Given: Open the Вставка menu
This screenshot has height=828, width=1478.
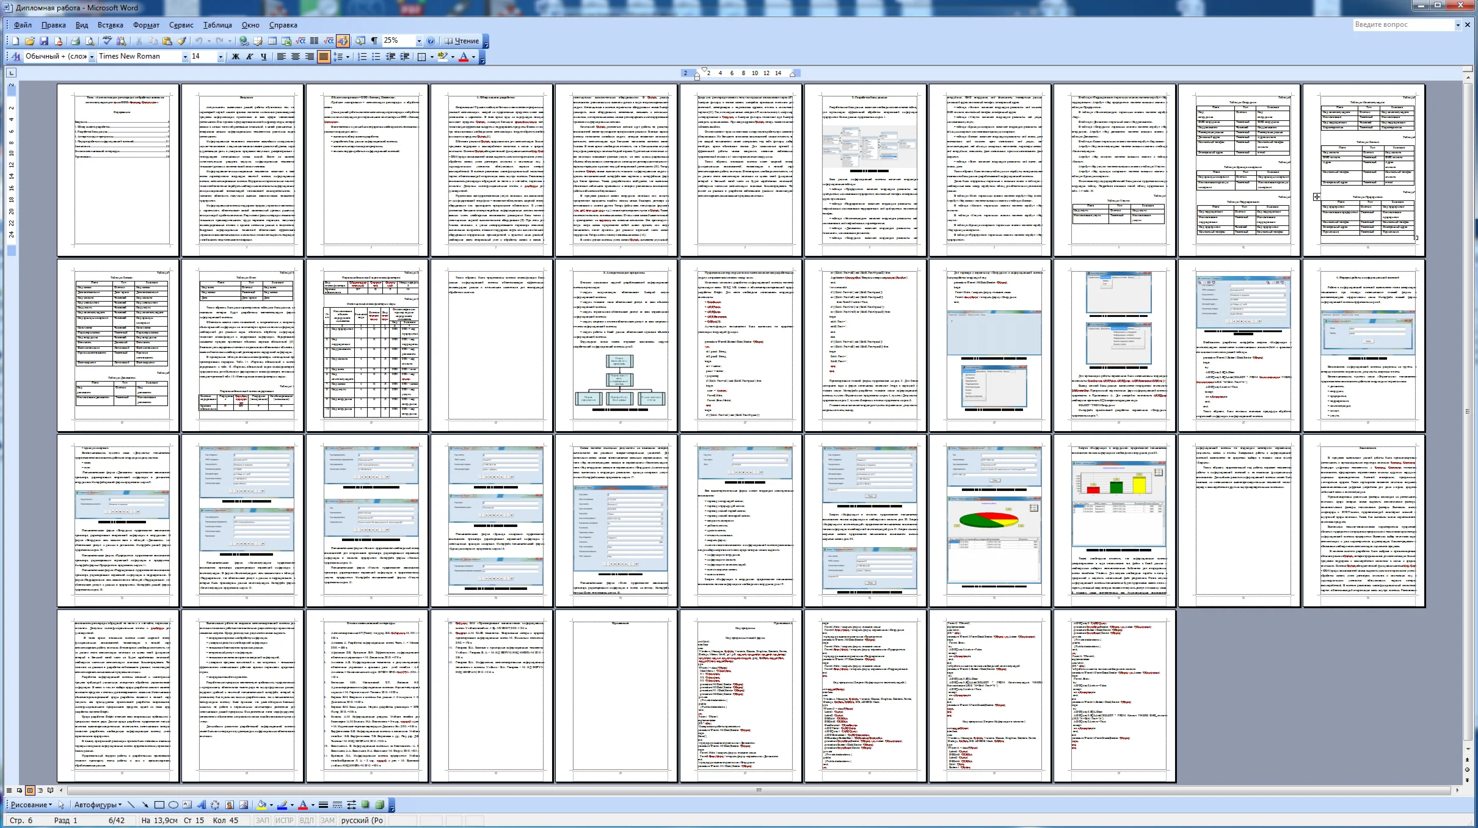Looking at the screenshot, I should (x=110, y=25).
